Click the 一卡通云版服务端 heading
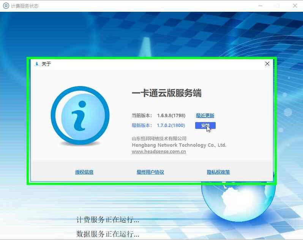 tap(167, 93)
